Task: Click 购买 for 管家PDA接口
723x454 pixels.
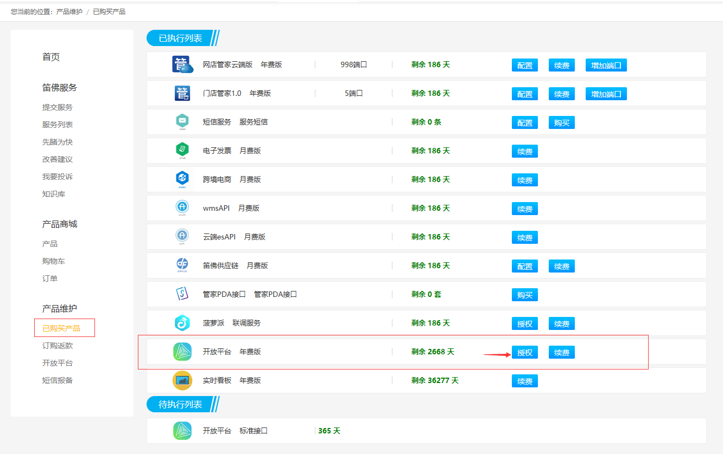Action: pyautogui.click(x=525, y=295)
